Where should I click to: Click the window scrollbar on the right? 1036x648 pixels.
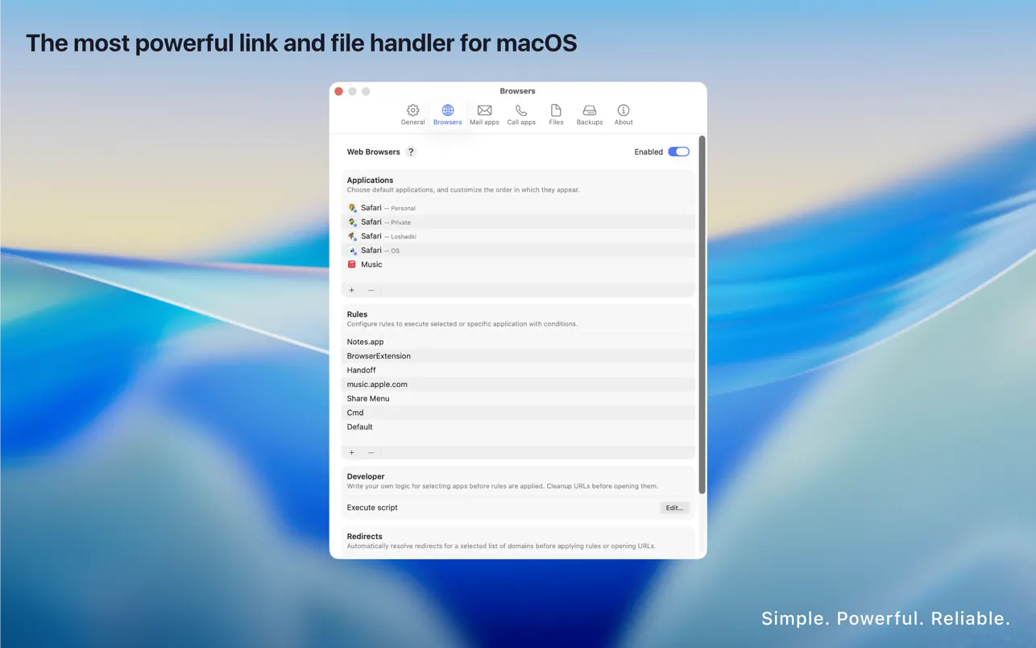tap(701, 314)
